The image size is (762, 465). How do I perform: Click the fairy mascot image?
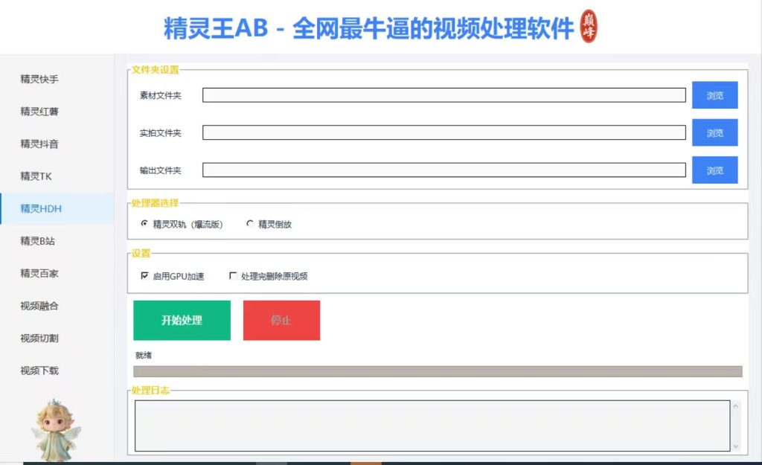[55, 431]
